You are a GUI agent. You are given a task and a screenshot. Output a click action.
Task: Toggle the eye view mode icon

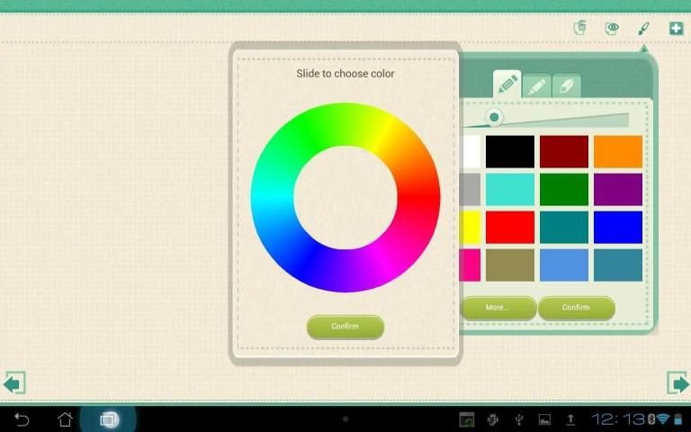(612, 28)
